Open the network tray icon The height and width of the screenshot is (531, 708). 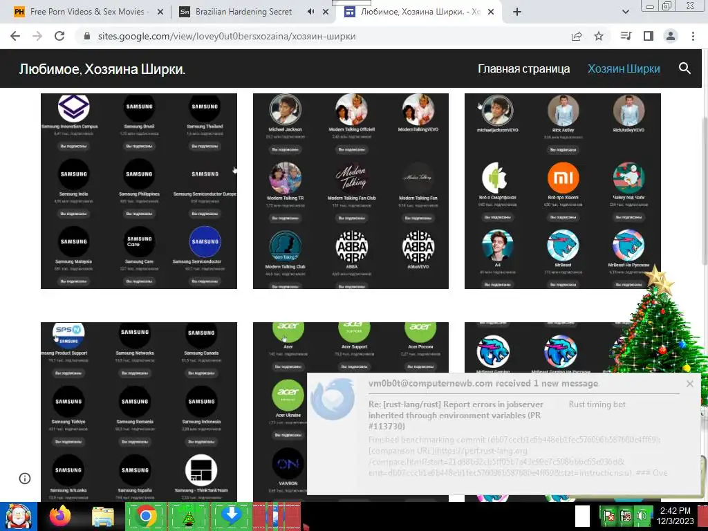click(x=625, y=516)
